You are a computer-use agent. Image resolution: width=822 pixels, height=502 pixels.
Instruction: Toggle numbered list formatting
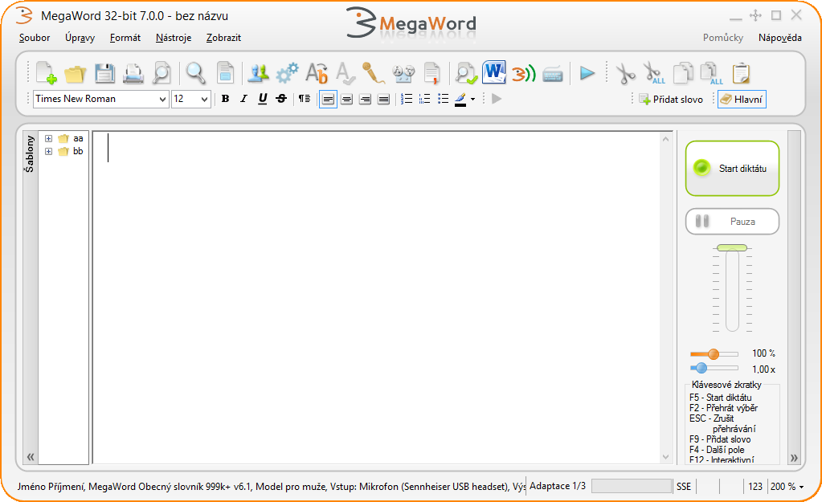pos(407,99)
